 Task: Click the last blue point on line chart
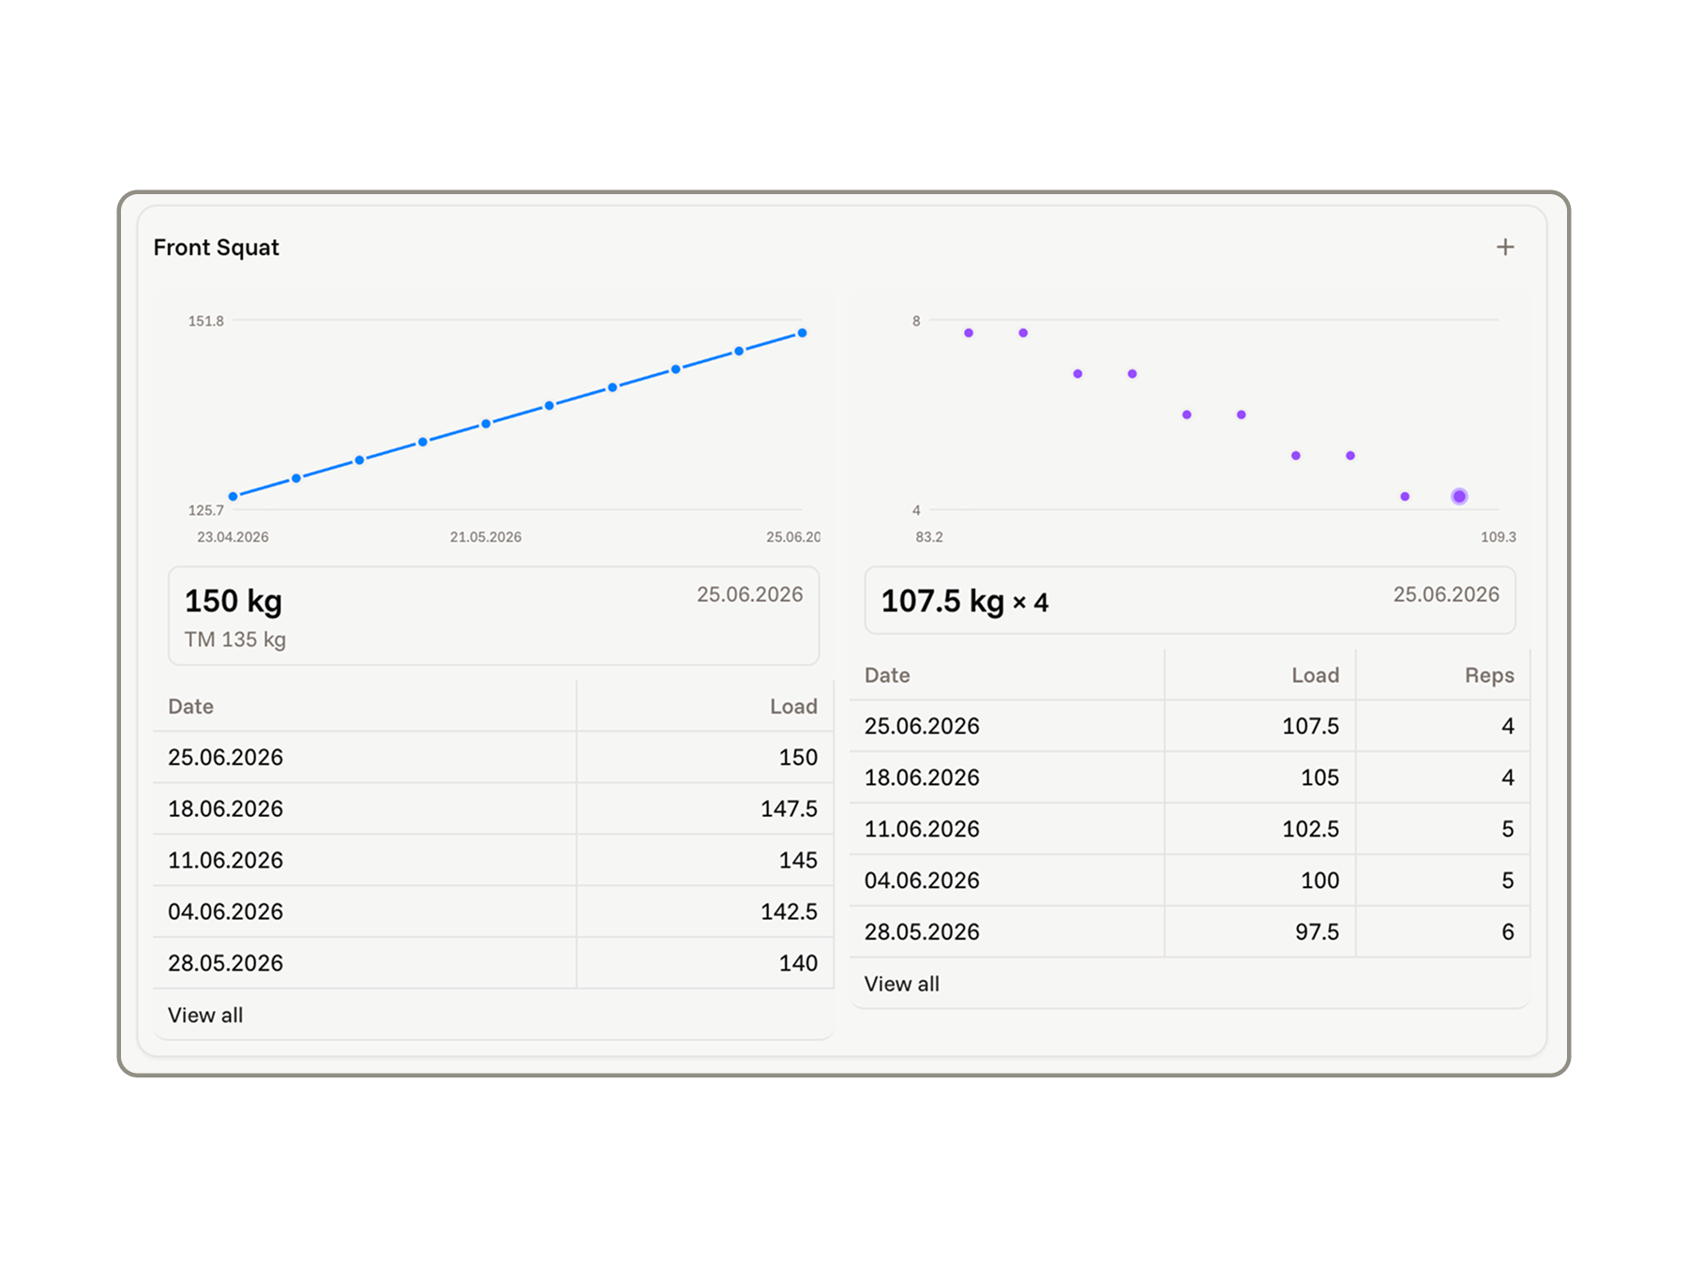(x=802, y=333)
